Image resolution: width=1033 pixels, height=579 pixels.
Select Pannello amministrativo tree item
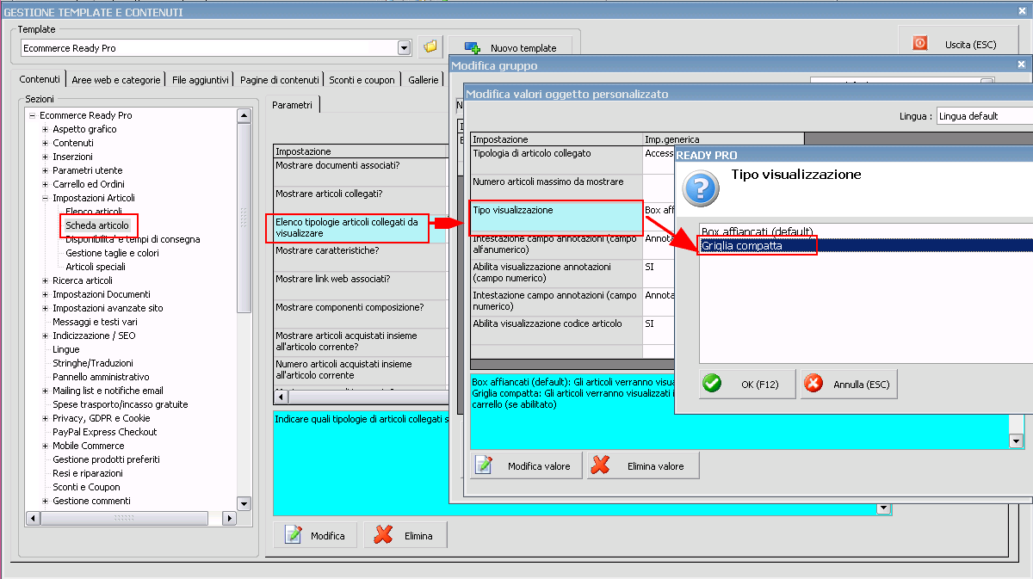101,377
